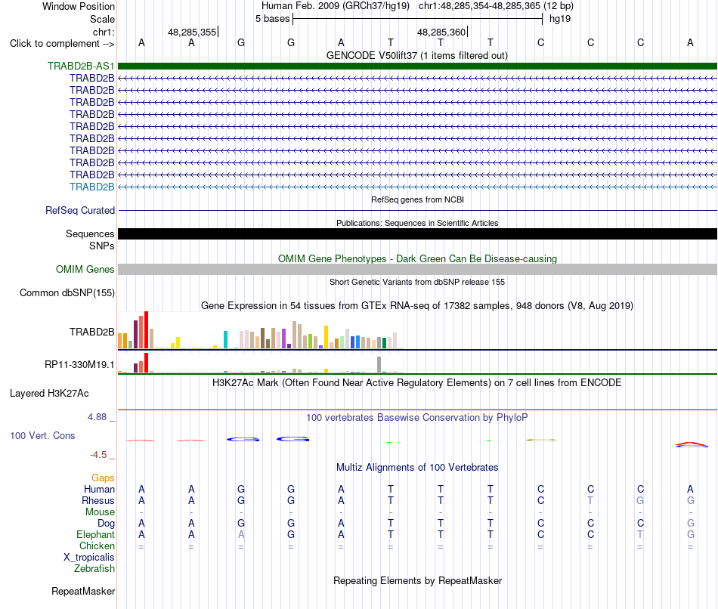
Task: Open the OMIM Gene Phenotypes track title
Action: click(x=417, y=258)
